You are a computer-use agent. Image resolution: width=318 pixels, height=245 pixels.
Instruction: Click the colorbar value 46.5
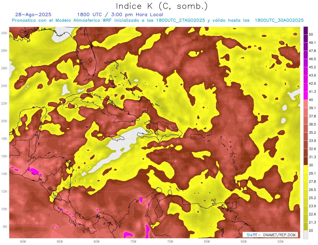coord(312,59)
